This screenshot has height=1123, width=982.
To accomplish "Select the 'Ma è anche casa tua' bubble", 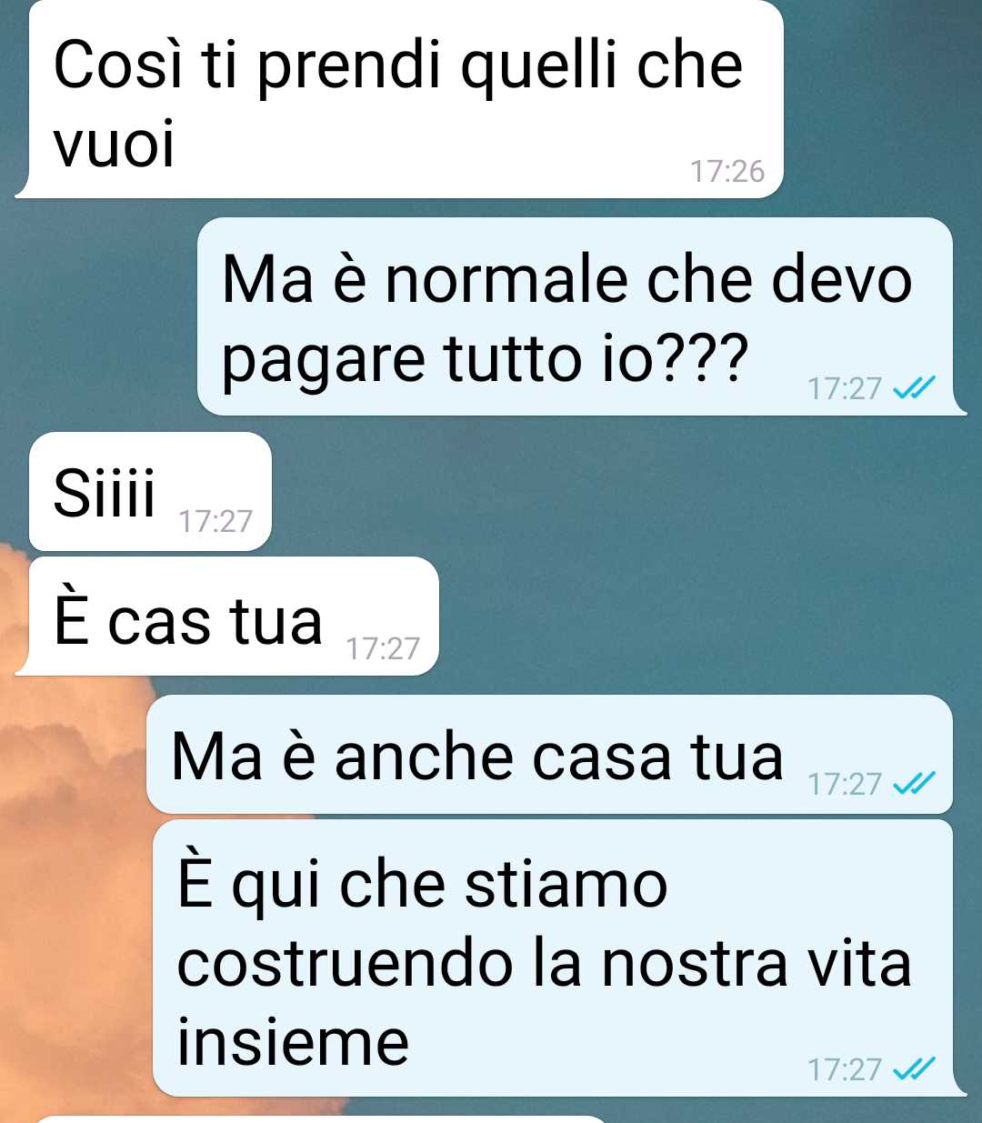I will pyautogui.click(x=549, y=754).
